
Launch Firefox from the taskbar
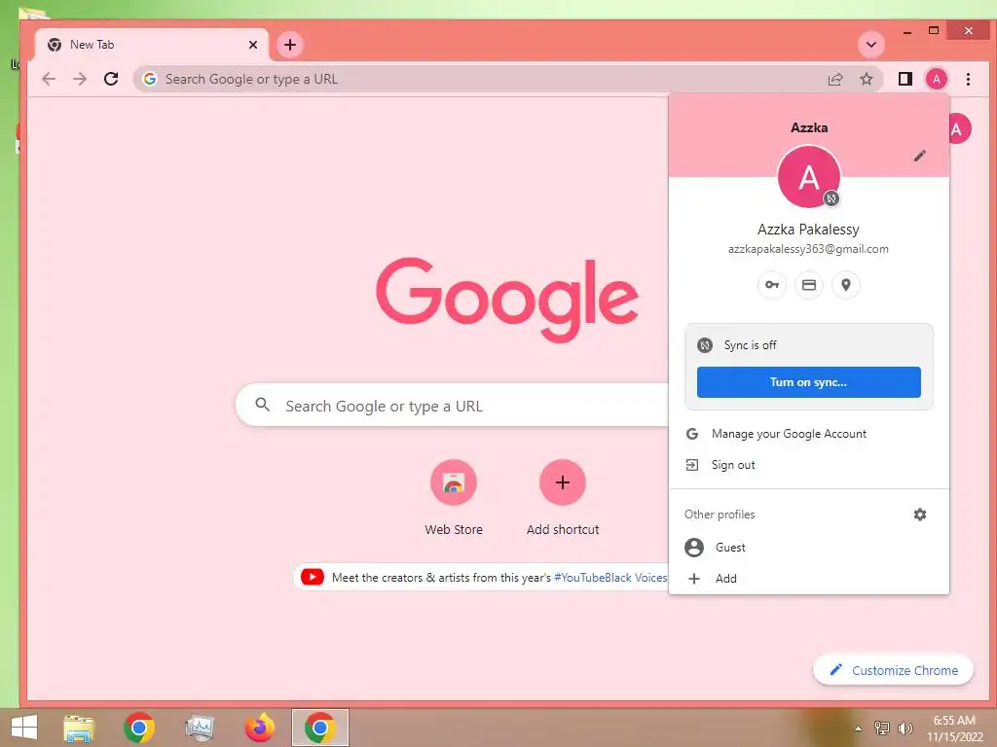[259, 728]
